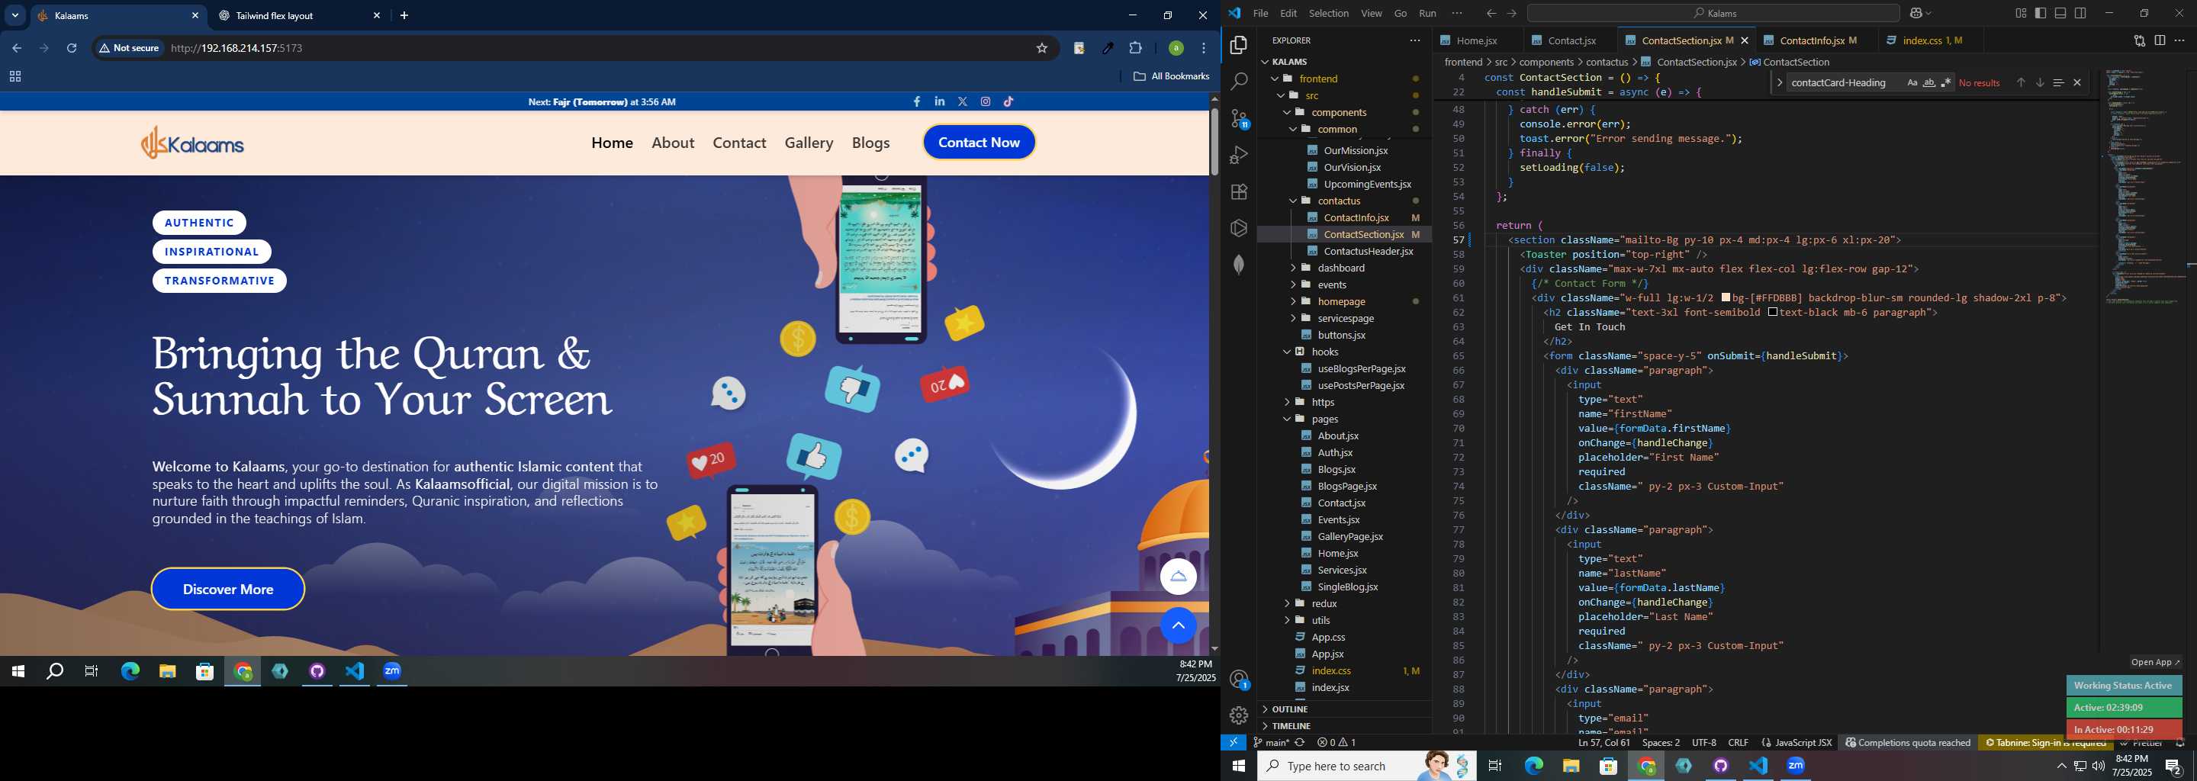Viewport: 2197px width, 781px height.
Task: Open the Copilot chat icon in title bar
Action: pos(1916,14)
